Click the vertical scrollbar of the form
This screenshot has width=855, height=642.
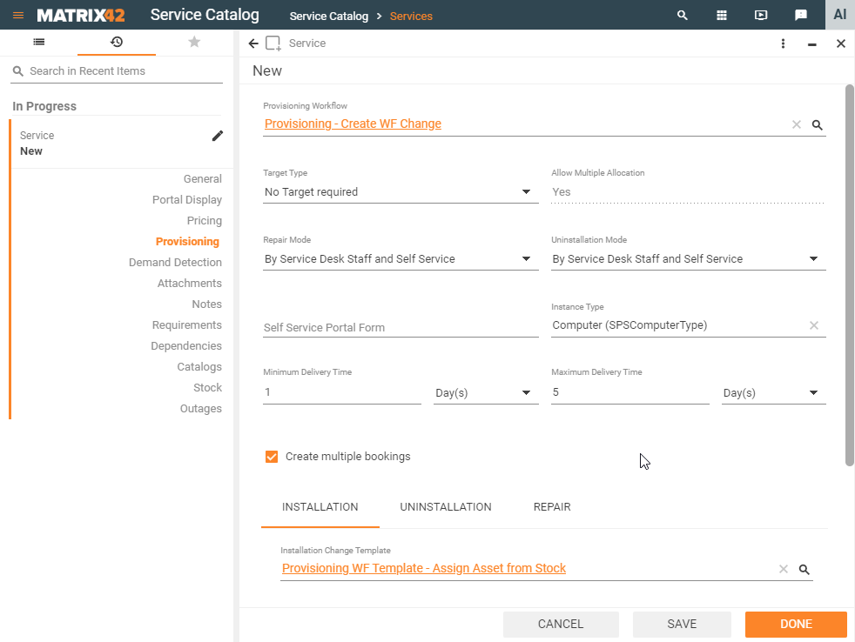click(850, 274)
